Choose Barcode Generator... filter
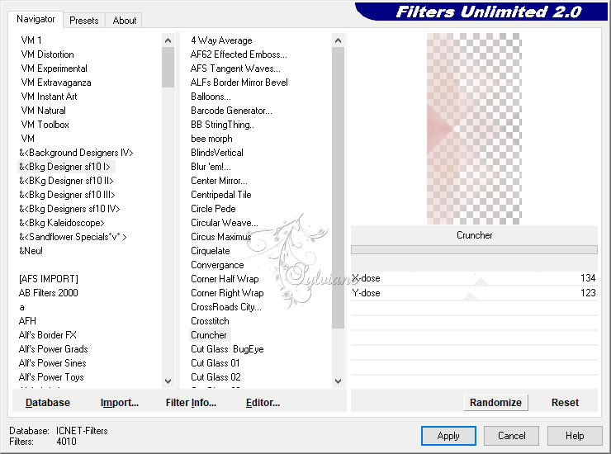611x454 pixels. point(231,111)
